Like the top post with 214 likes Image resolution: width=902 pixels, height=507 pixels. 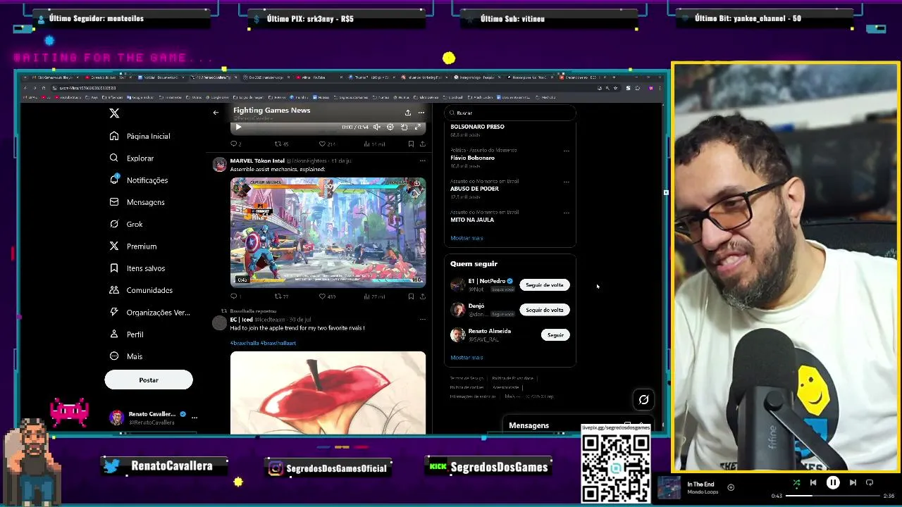(x=326, y=144)
